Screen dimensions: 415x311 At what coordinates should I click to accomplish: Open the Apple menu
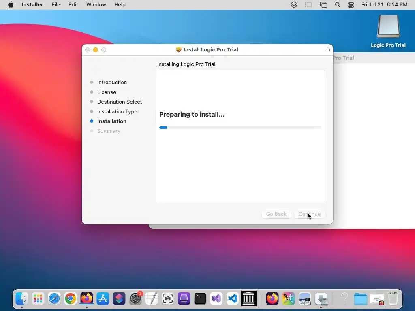point(11,5)
